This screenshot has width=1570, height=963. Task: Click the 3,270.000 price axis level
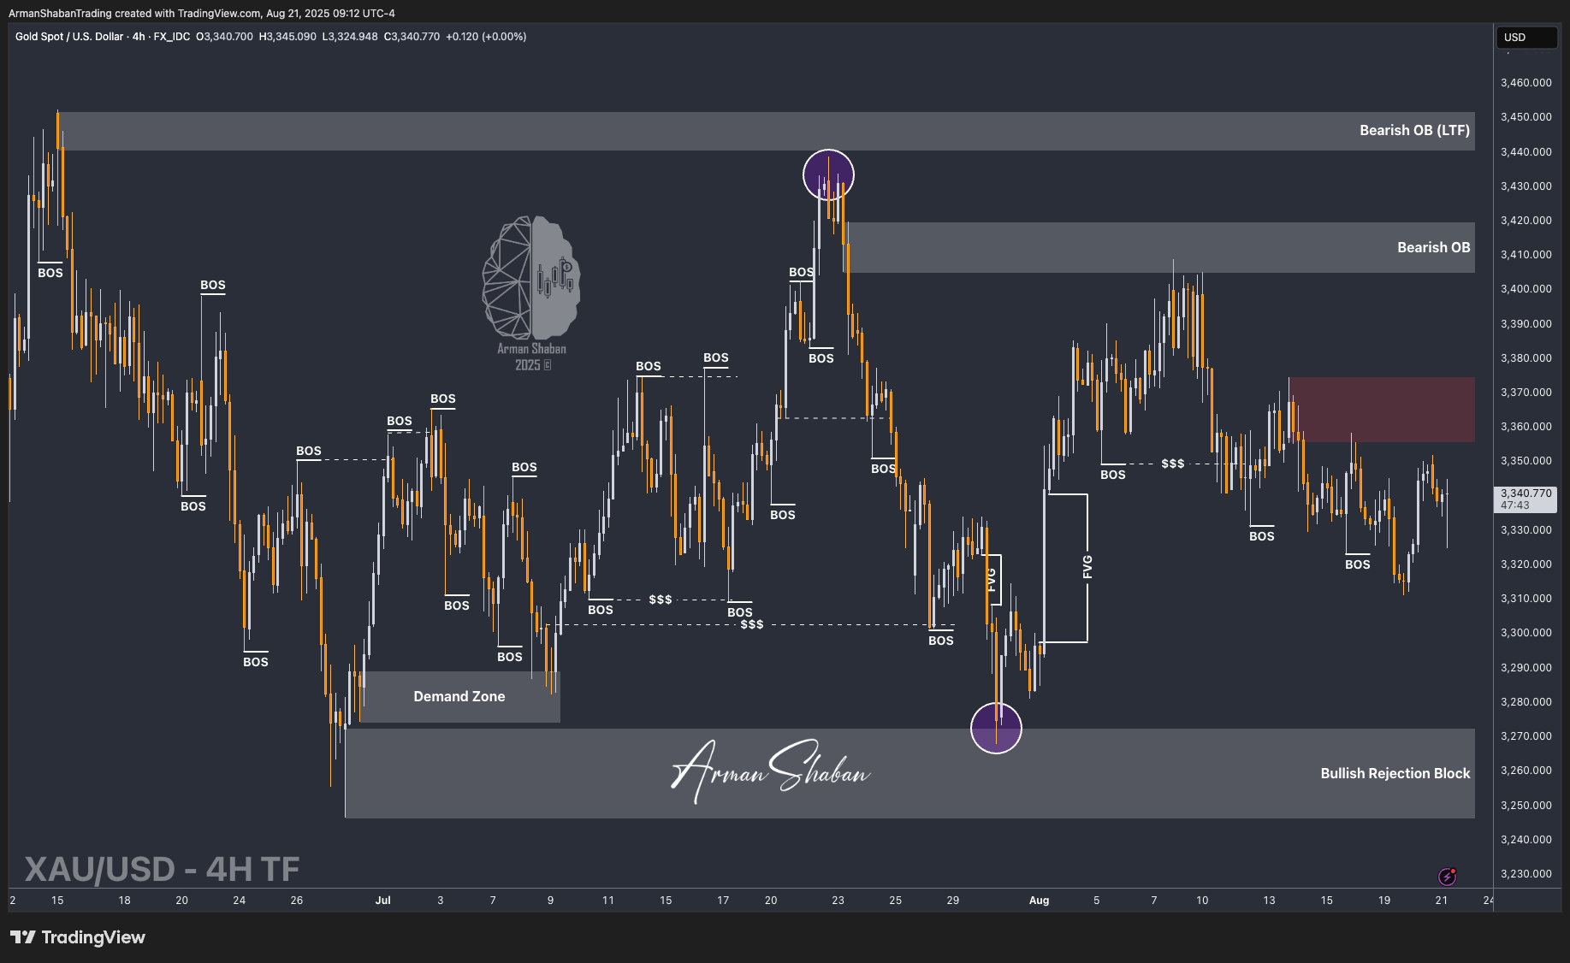coord(1526,736)
